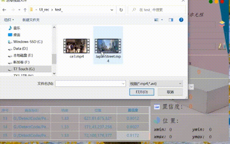Screen dimensions: 230x144
Task: Open the blue help question icon
Action: (181, 20)
